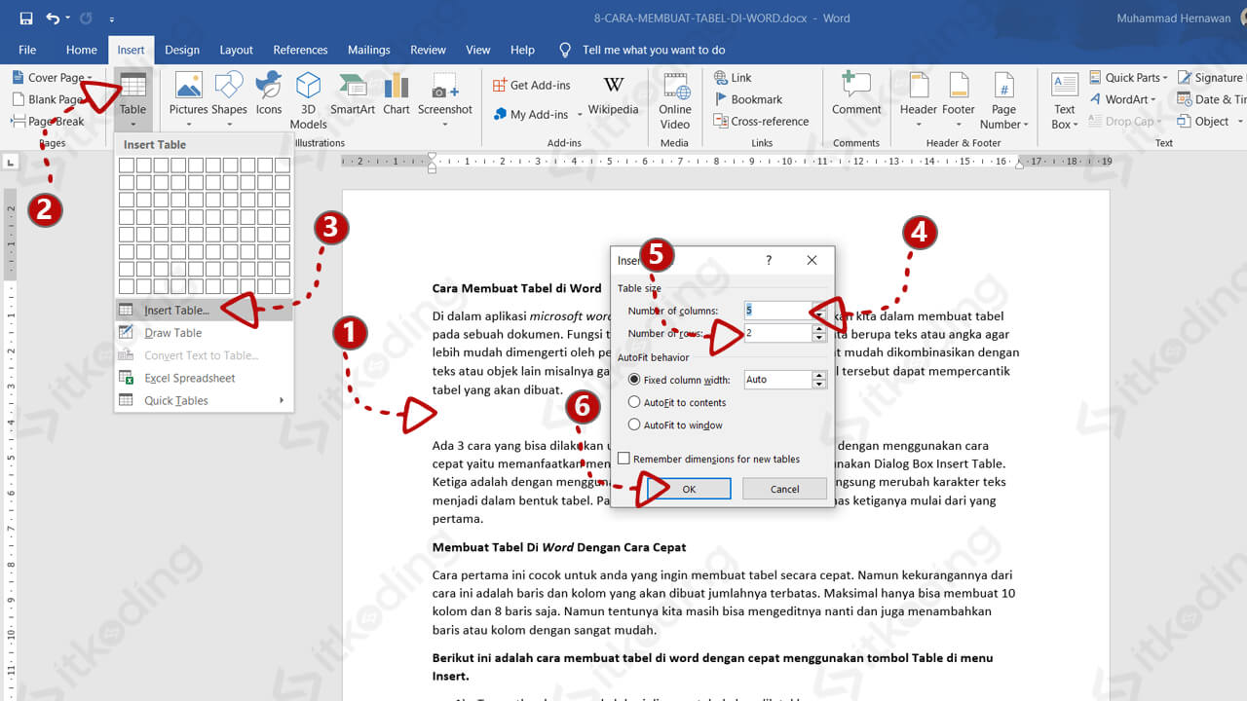Open the Header options

918,100
